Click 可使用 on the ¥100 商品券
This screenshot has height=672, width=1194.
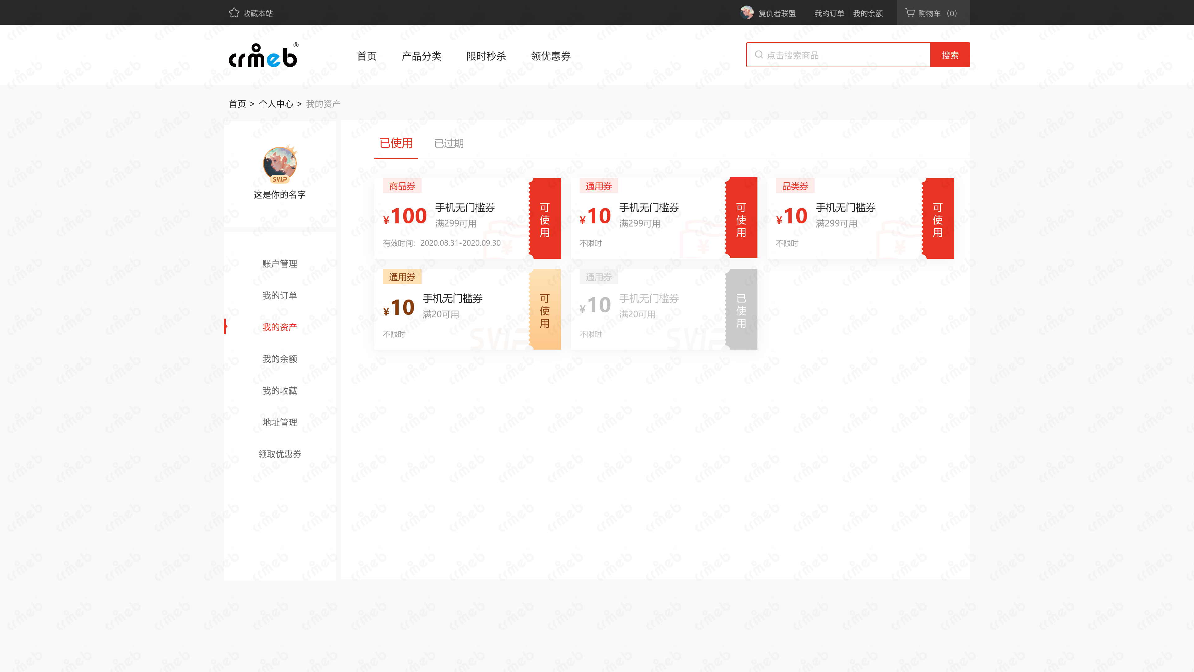tap(545, 219)
